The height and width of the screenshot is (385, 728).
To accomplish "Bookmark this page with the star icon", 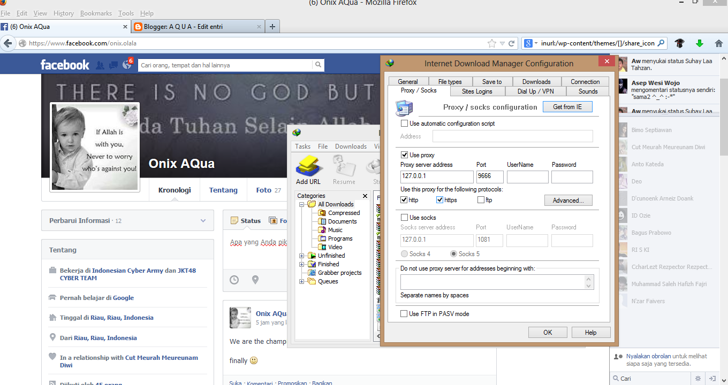I will pyautogui.click(x=492, y=43).
